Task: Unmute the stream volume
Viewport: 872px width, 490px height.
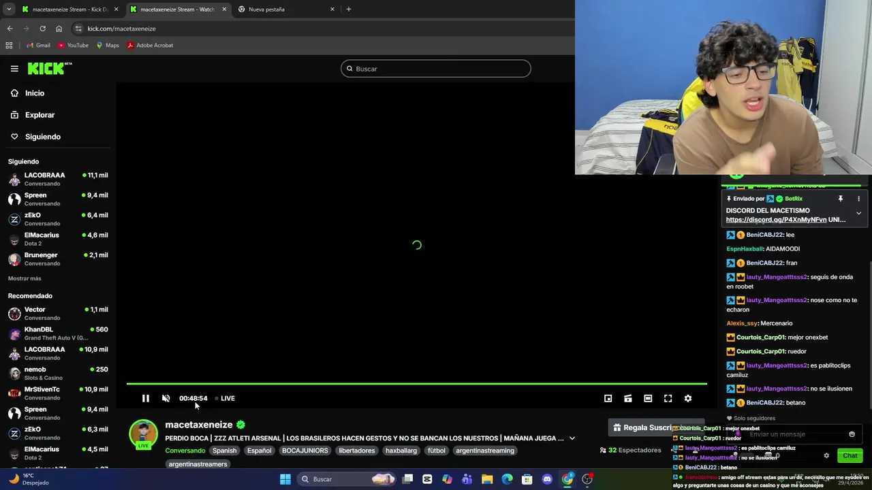Action: click(166, 398)
